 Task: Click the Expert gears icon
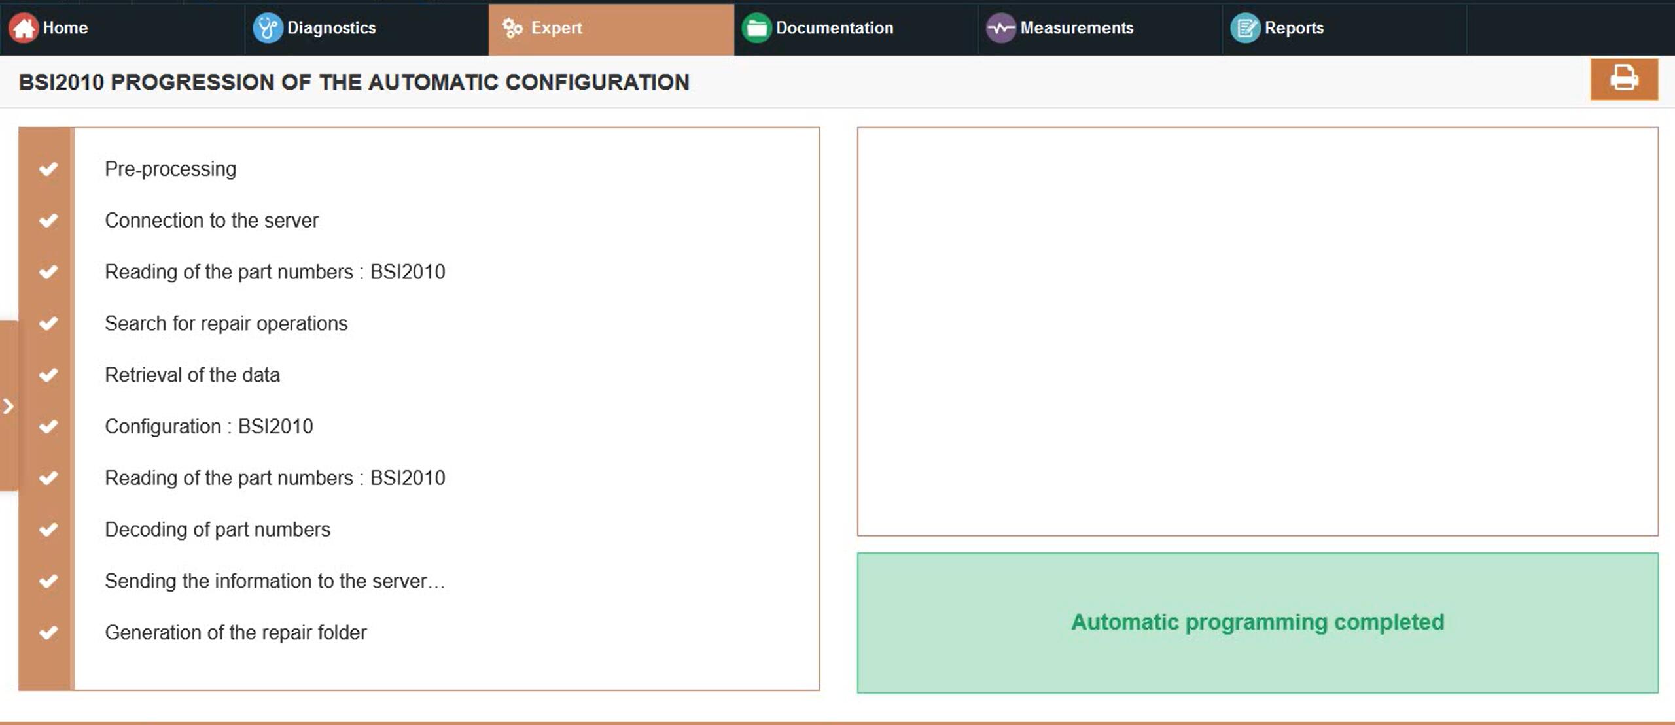click(x=512, y=28)
